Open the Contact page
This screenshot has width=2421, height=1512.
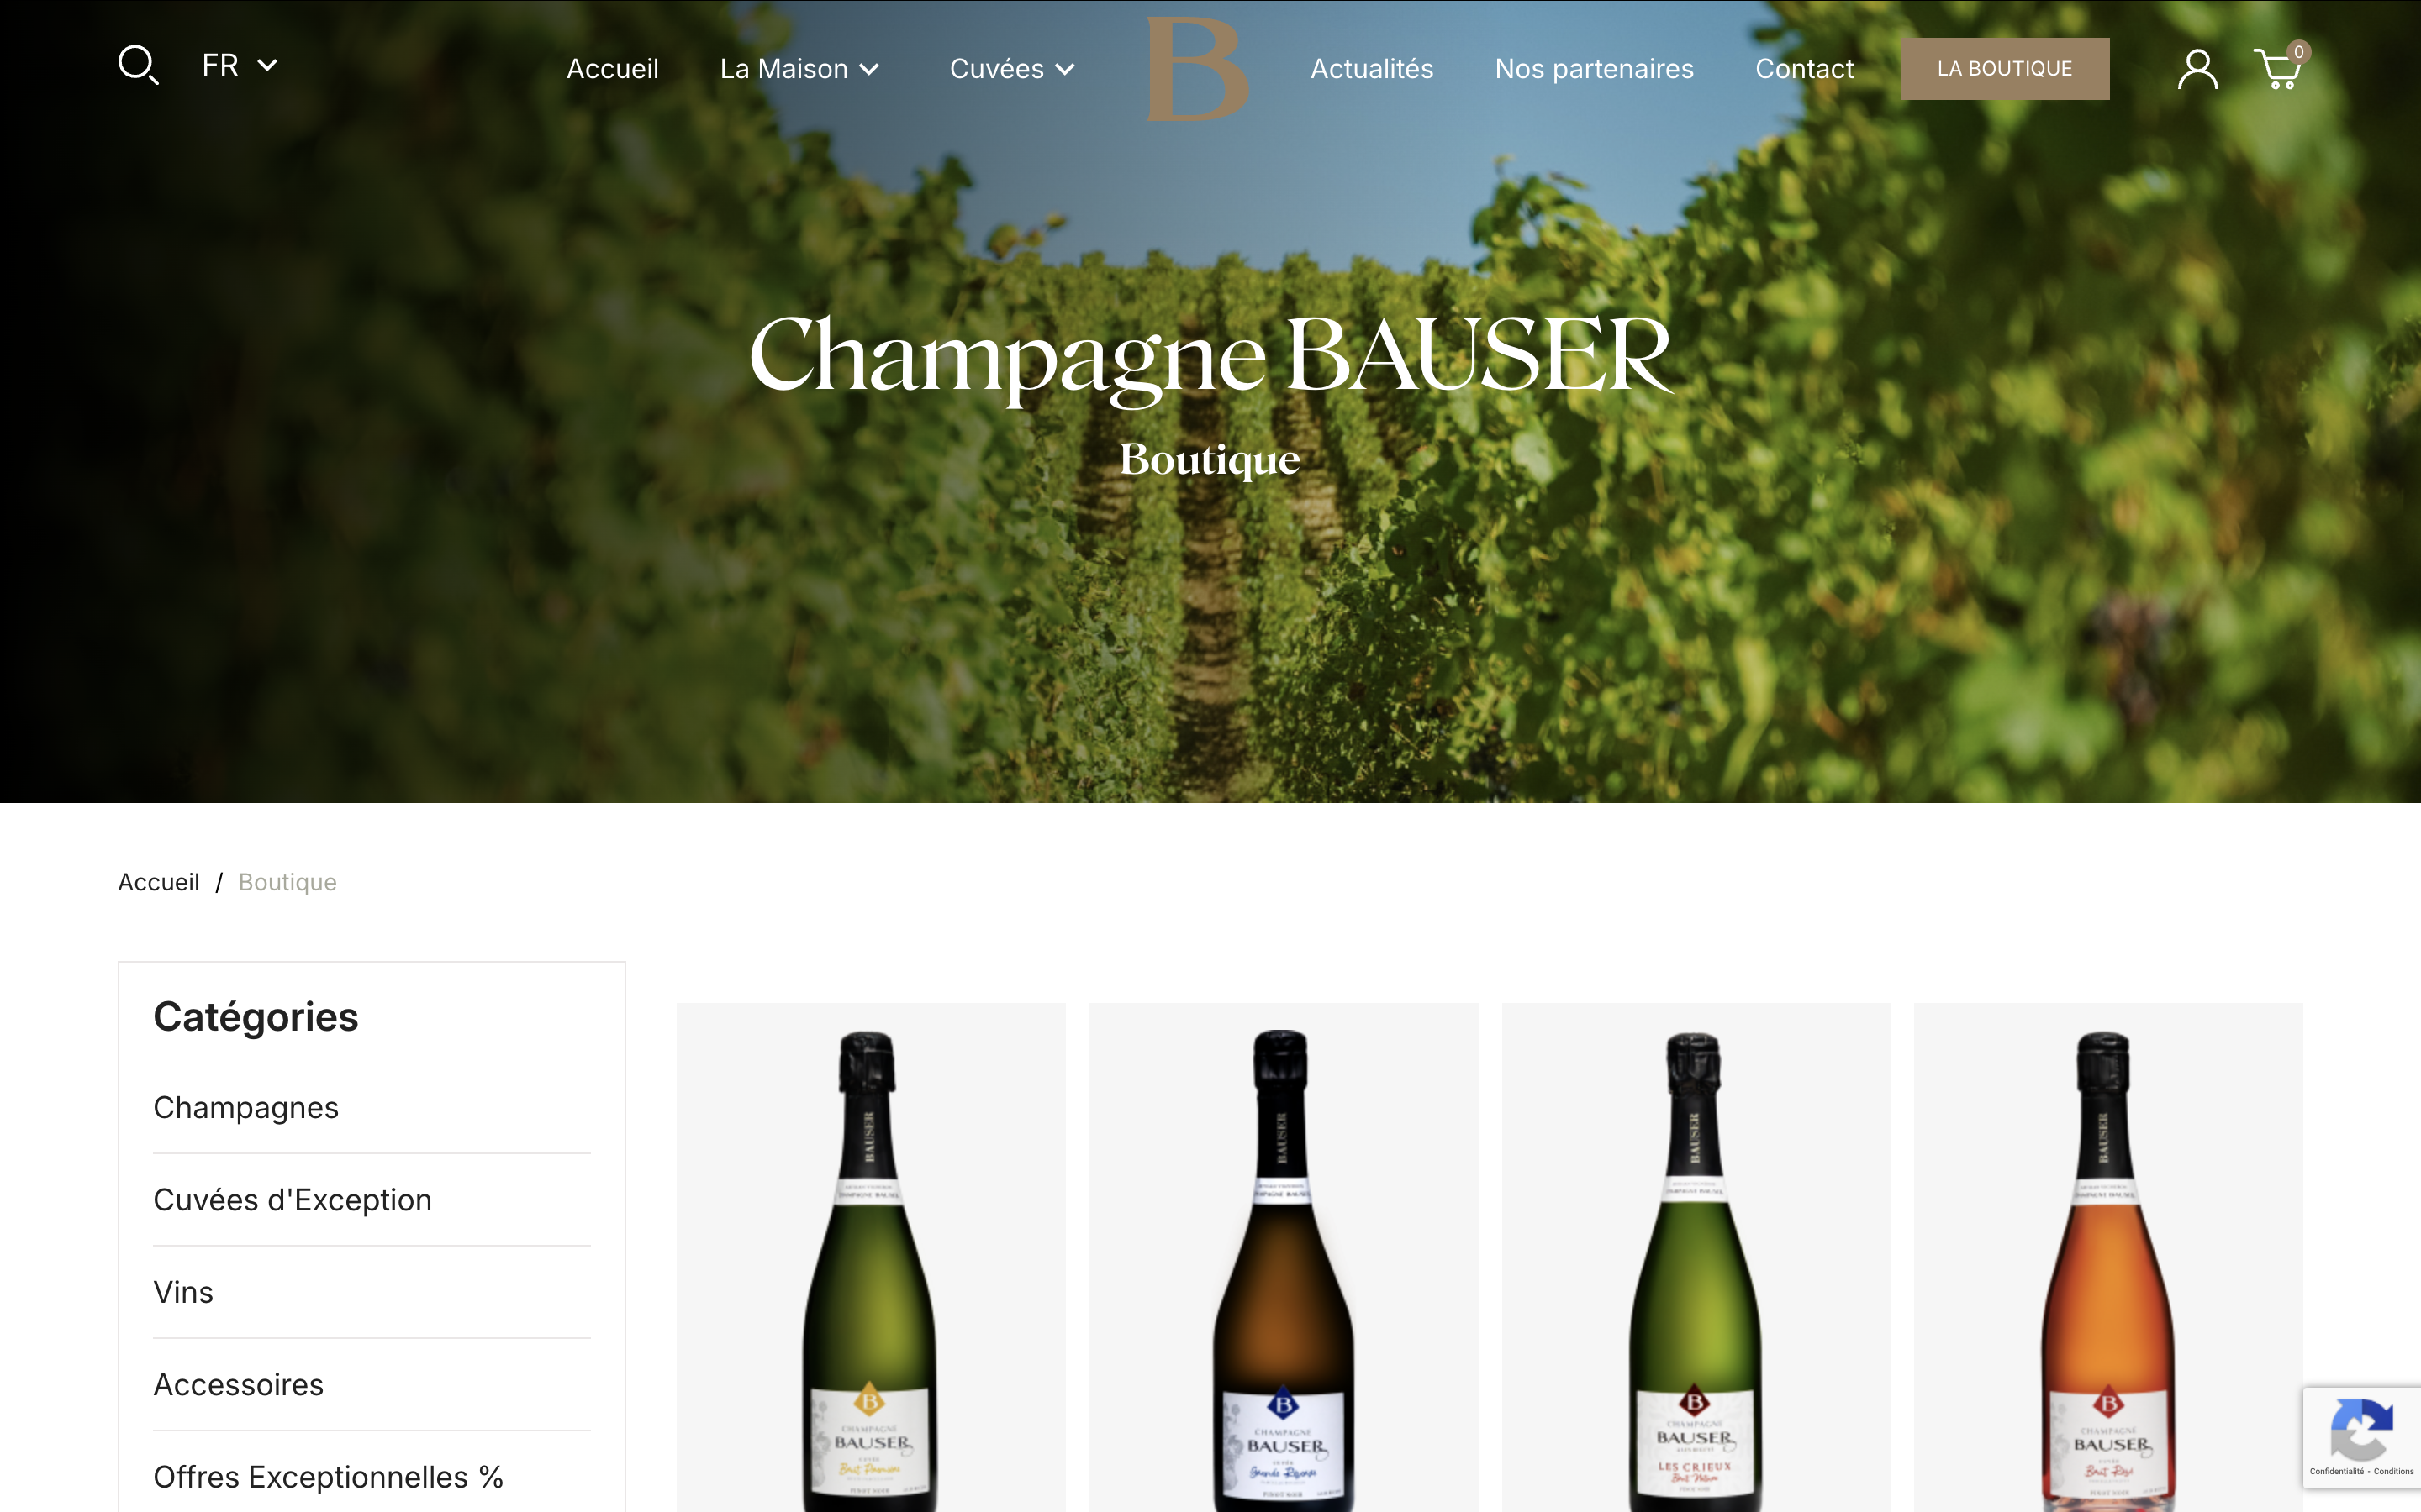tap(1804, 69)
